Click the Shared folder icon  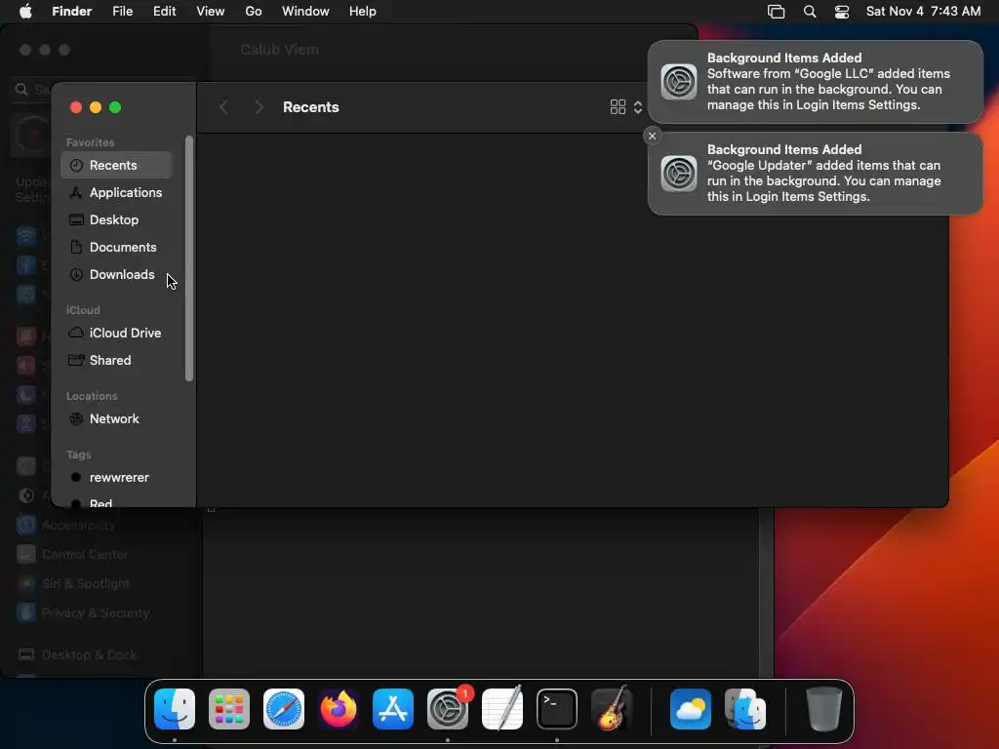[x=76, y=360]
